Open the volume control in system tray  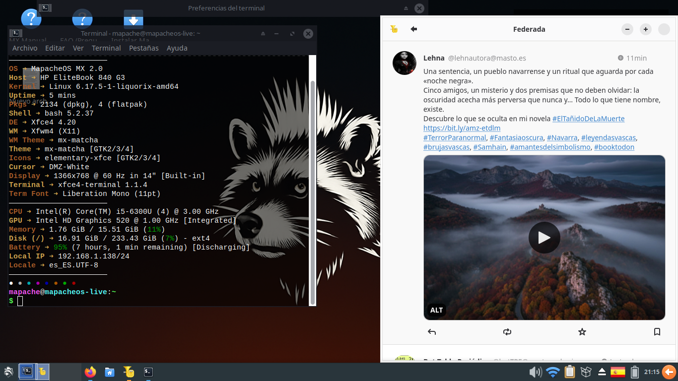[536, 372]
